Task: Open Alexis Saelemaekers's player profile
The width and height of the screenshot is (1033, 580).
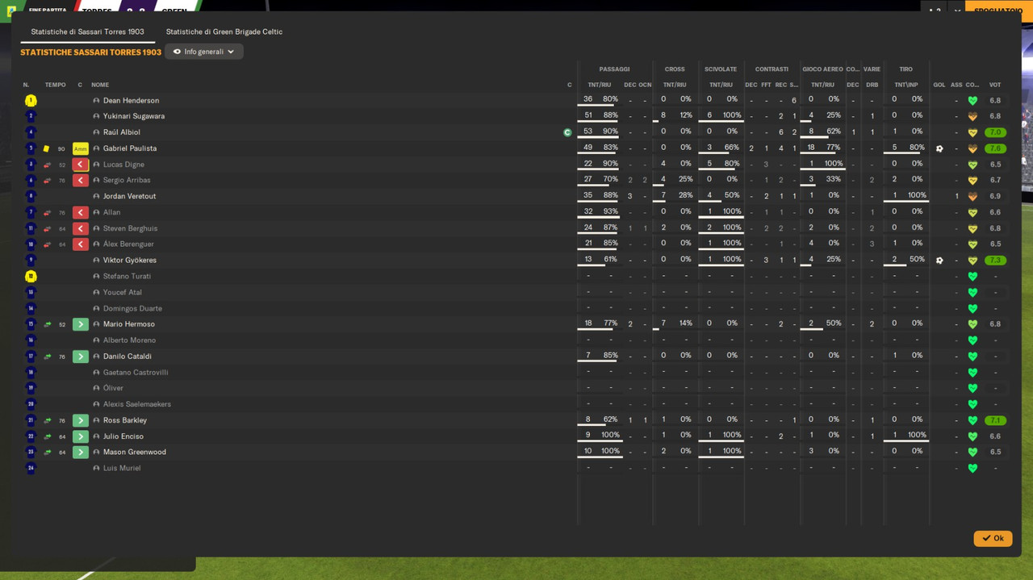Action: click(x=137, y=404)
